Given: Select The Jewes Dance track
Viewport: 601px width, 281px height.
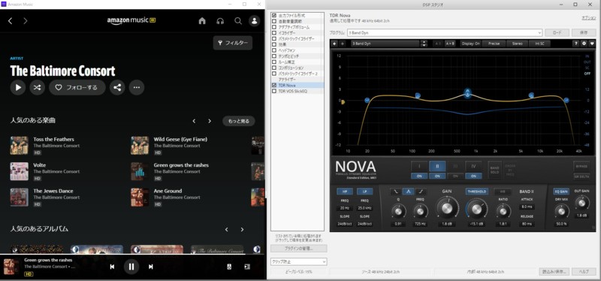Looking at the screenshot, I should pos(53,191).
